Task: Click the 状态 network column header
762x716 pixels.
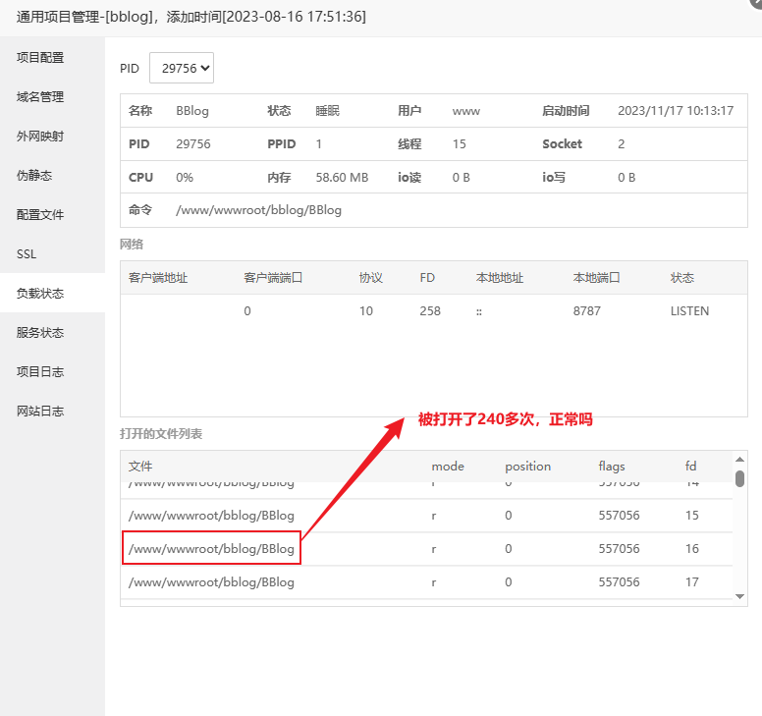Action: click(x=682, y=278)
